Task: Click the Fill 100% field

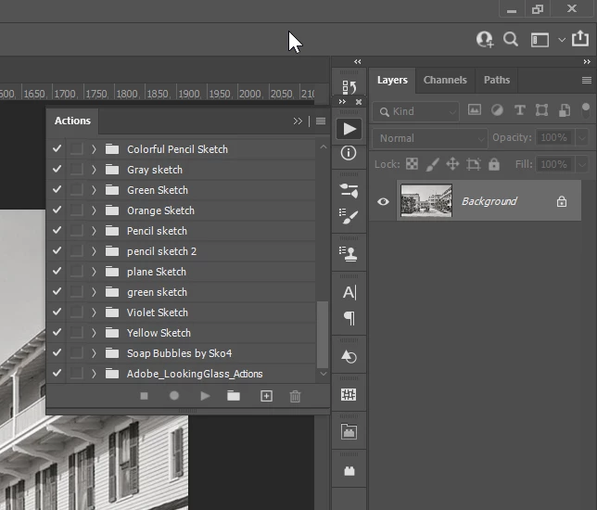Action: [555, 164]
